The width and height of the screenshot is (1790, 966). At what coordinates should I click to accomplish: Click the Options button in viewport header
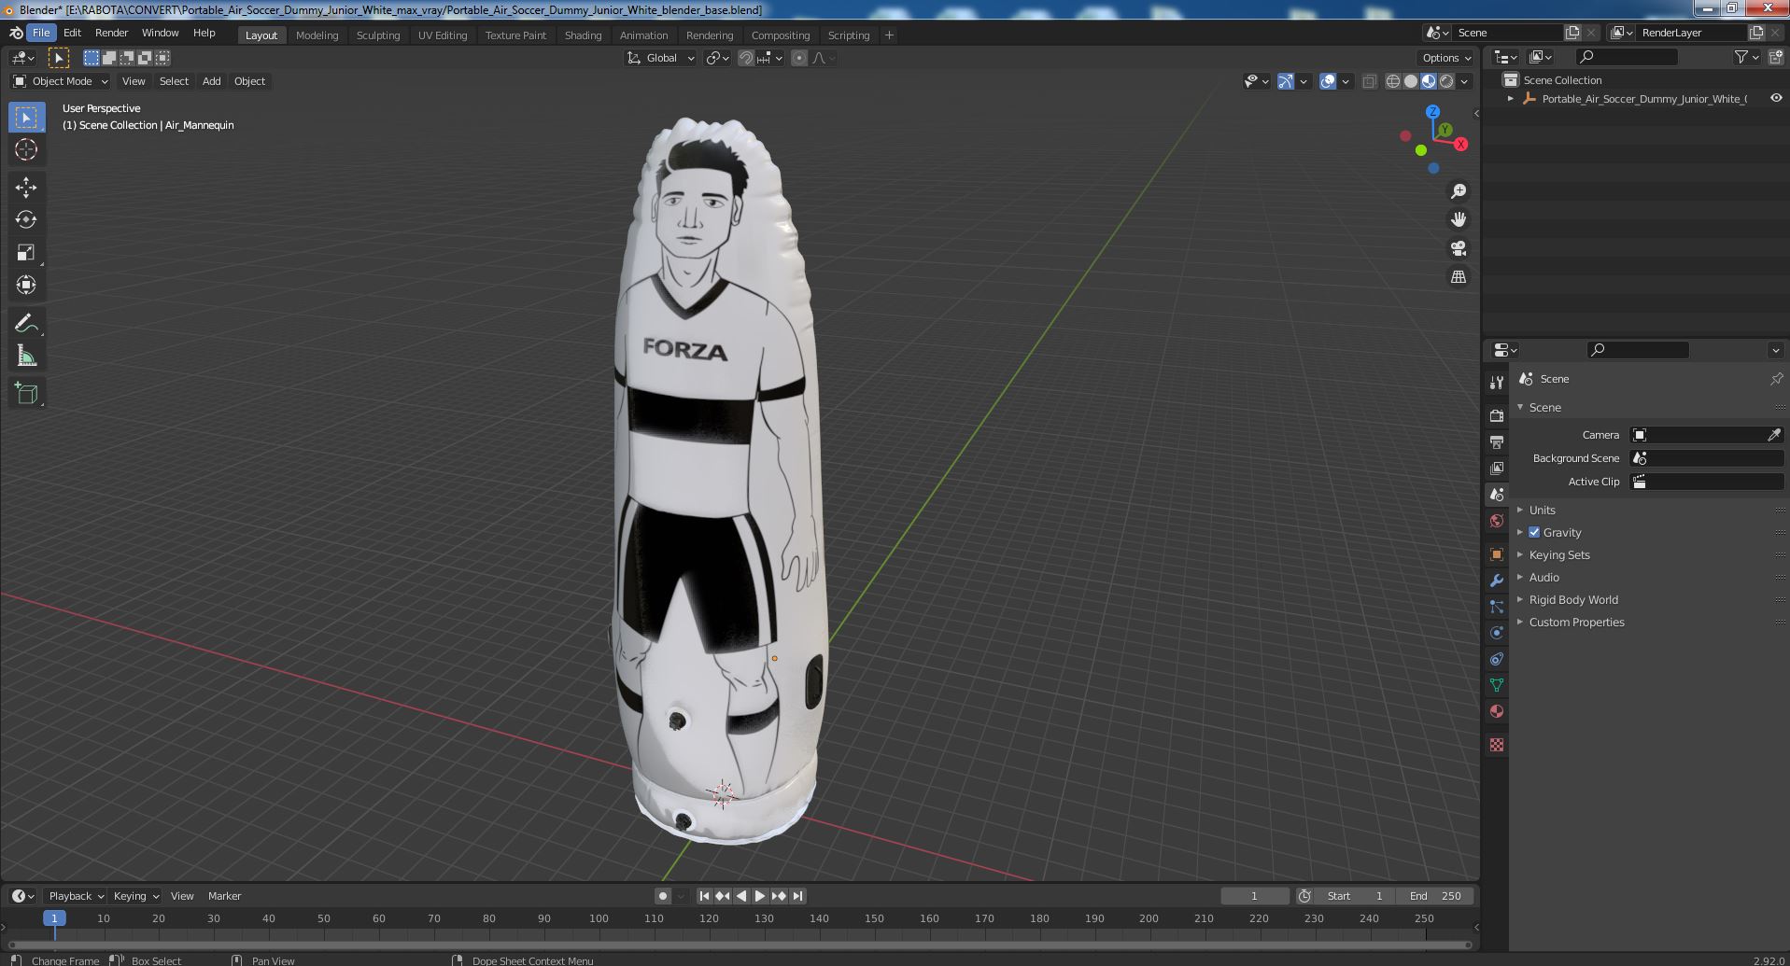coord(1446,58)
